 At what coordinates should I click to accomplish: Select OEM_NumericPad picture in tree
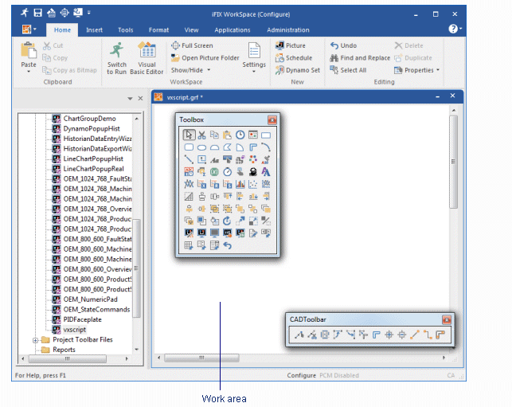coord(91,299)
